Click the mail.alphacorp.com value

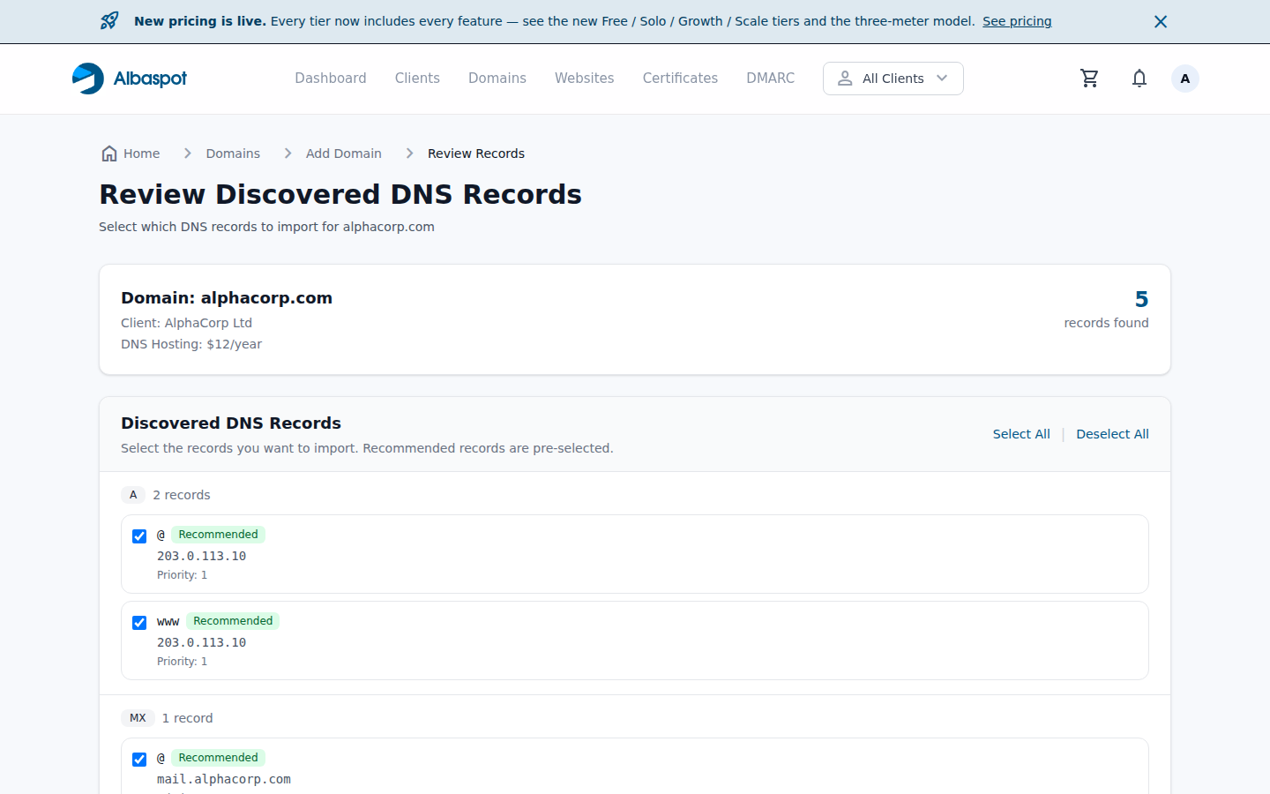[224, 780]
